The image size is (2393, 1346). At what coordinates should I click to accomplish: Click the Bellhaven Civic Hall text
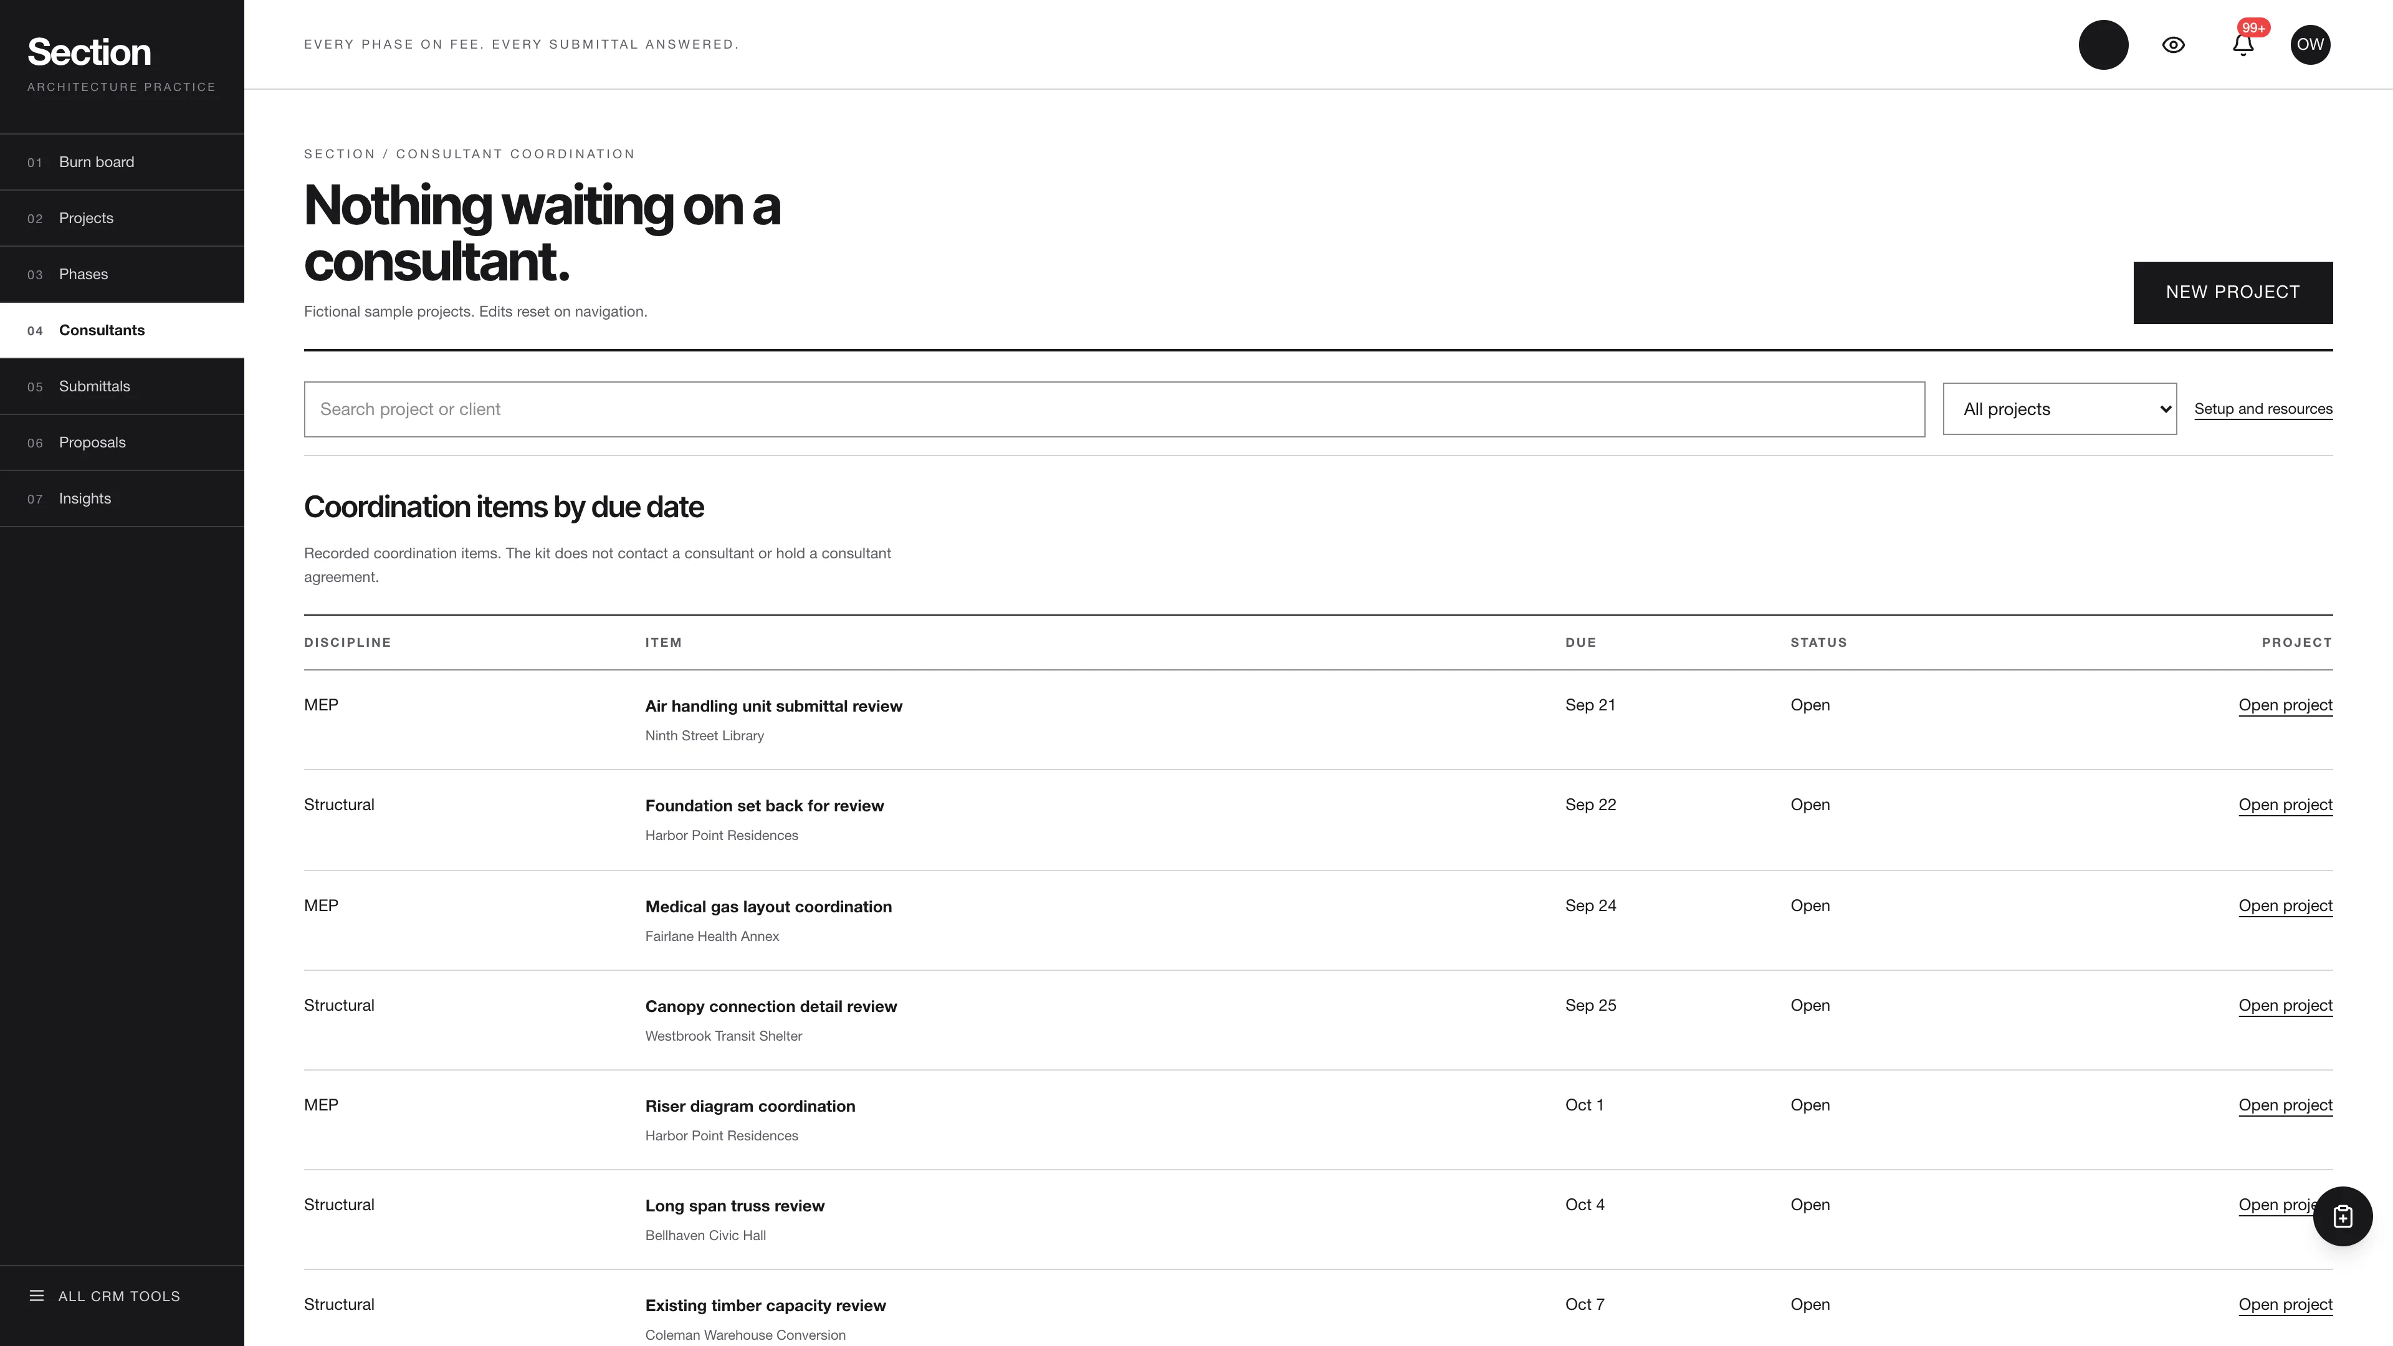(705, 1236)
